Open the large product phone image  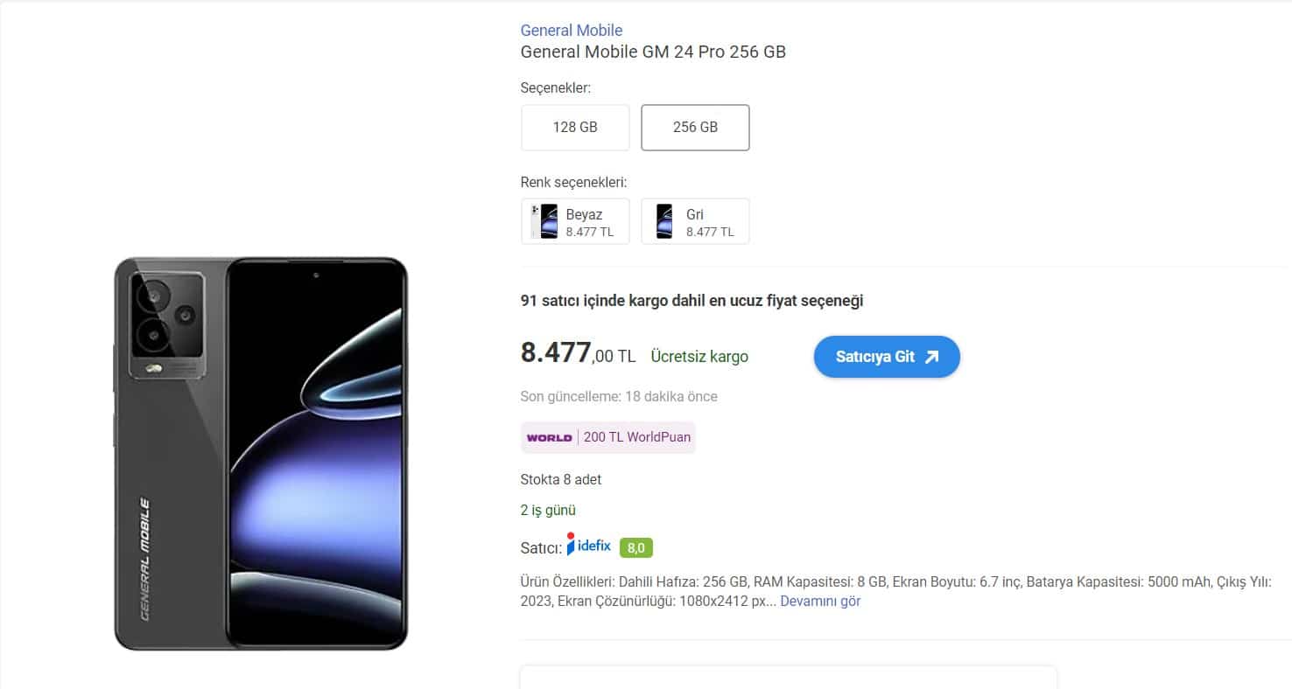(261, 454)
